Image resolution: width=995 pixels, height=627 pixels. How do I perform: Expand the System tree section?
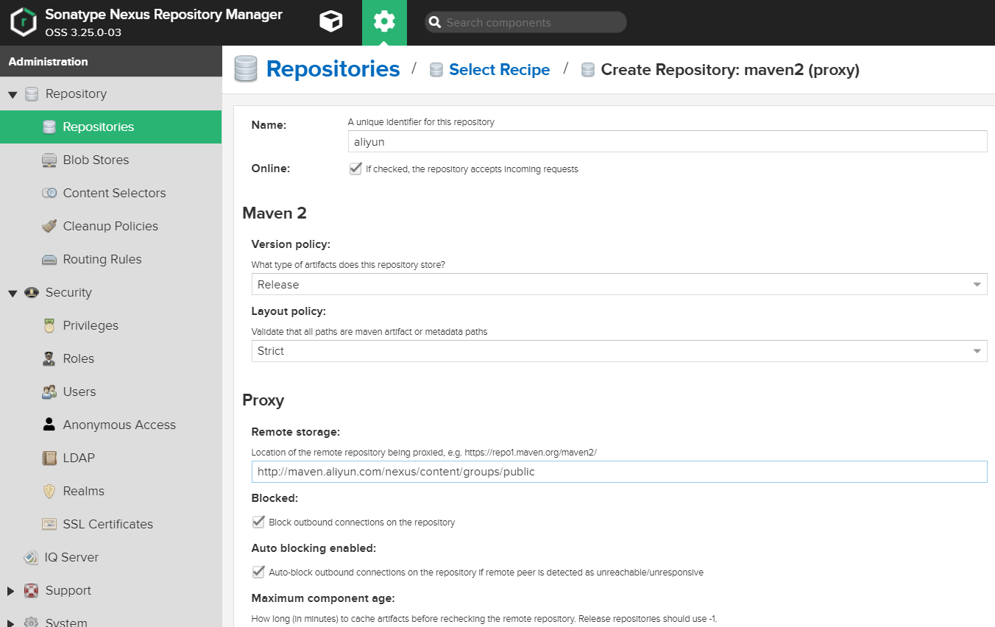[x=11, y=622]
